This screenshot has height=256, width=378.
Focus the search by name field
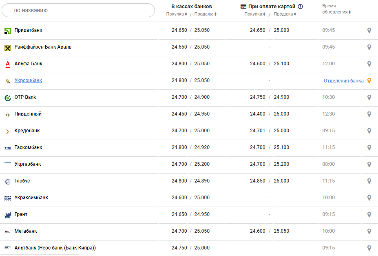pyautogui.click(x=78, y=10)
